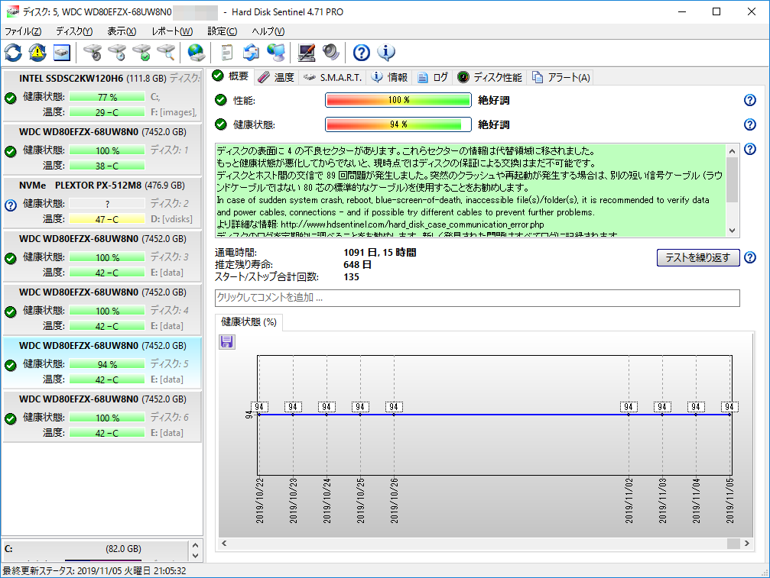Select NVMe PLEXTOR PX-512M8 disk entry
The image size is (770, 578).
pos(102,203)
